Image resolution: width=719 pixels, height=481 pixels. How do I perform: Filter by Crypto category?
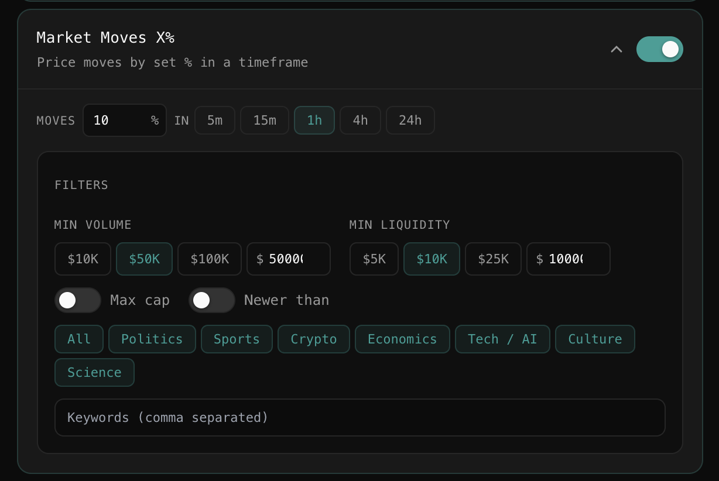[314, 339]
